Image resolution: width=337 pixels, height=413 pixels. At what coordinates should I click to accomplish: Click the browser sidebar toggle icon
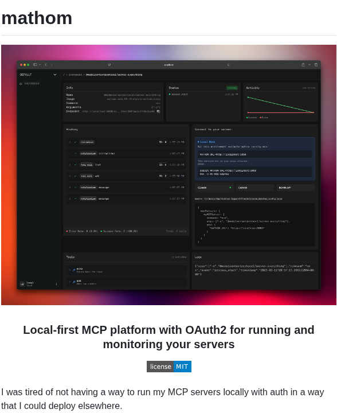(35, 65)
